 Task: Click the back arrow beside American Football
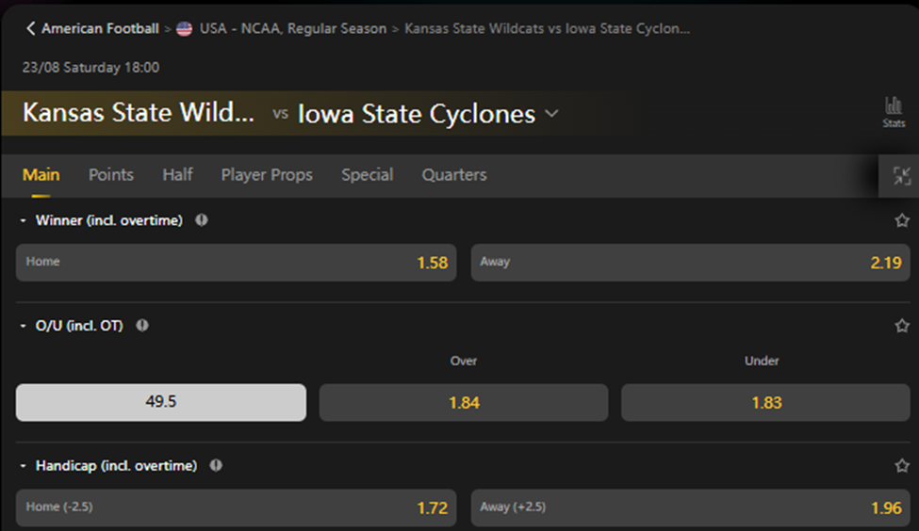point(30,28)
